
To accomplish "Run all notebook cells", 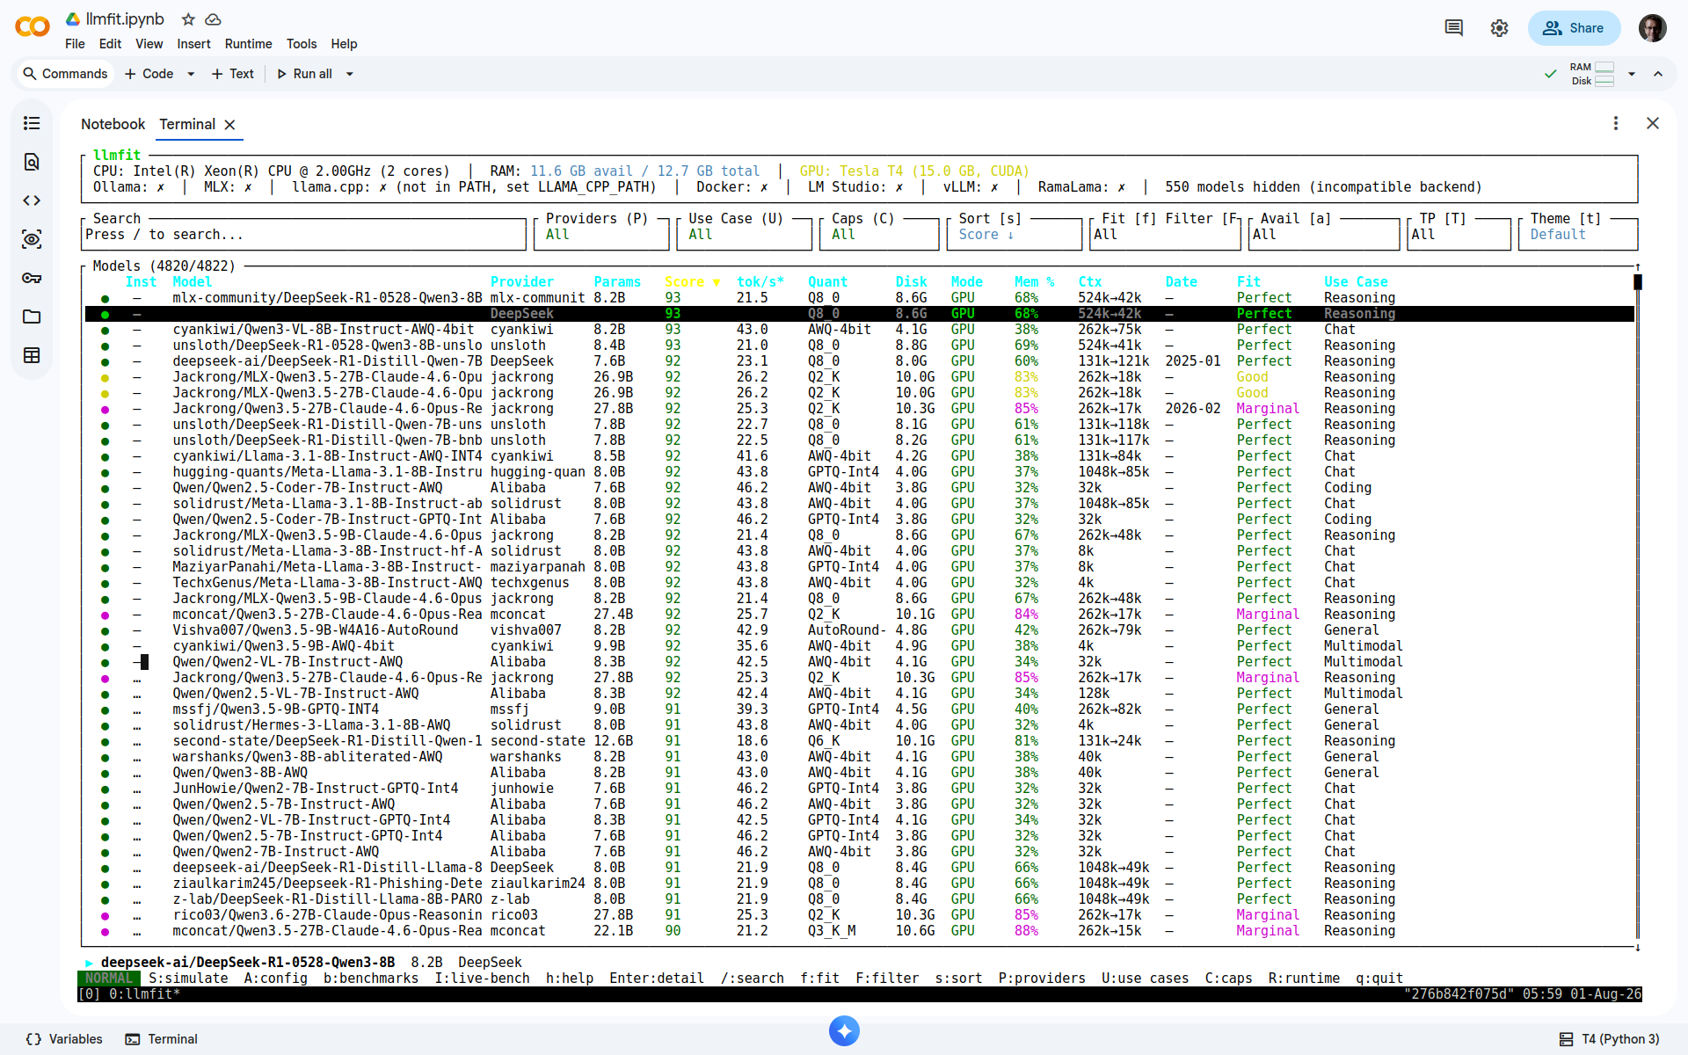I will click(x=304, y=74).
